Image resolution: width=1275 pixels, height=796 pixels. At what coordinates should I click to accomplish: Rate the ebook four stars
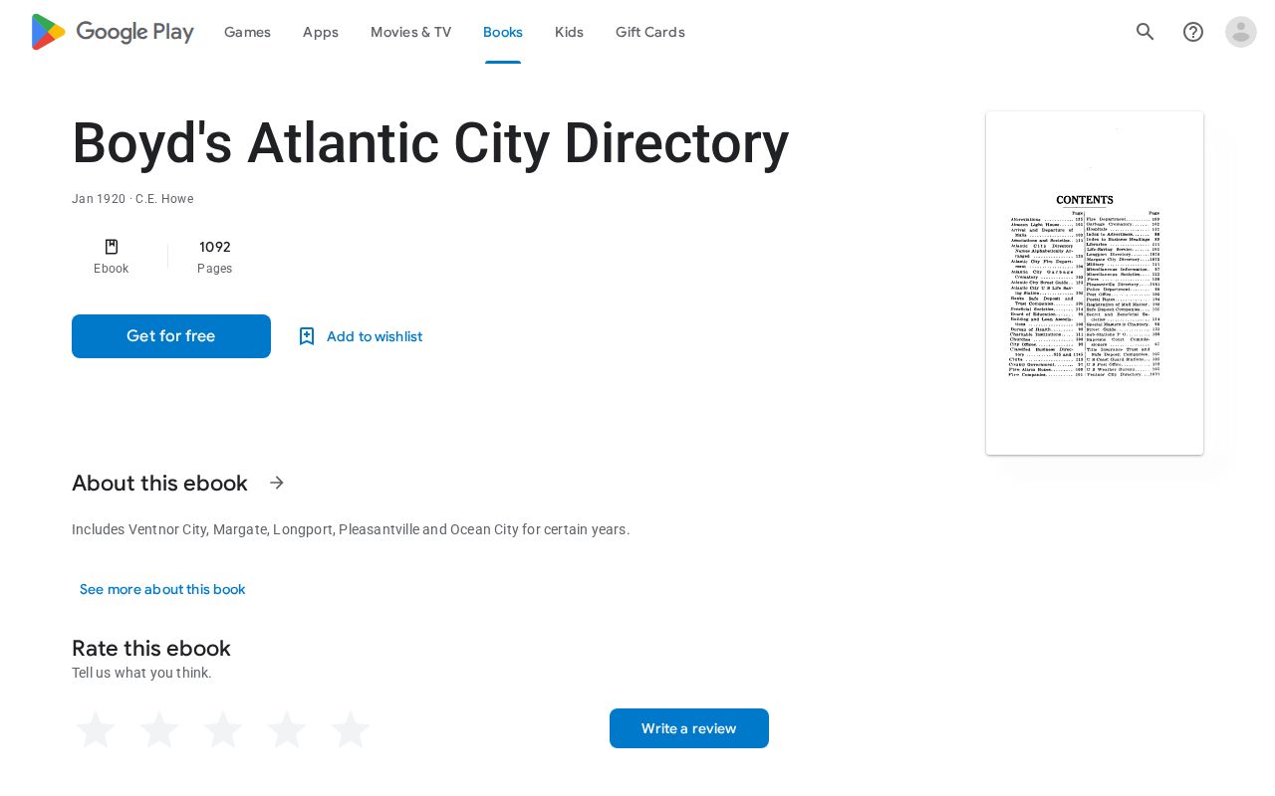point(287,729)
